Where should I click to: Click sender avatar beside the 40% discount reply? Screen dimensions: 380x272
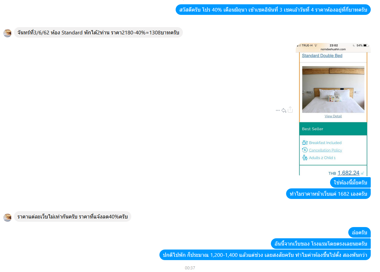(8, 217)
